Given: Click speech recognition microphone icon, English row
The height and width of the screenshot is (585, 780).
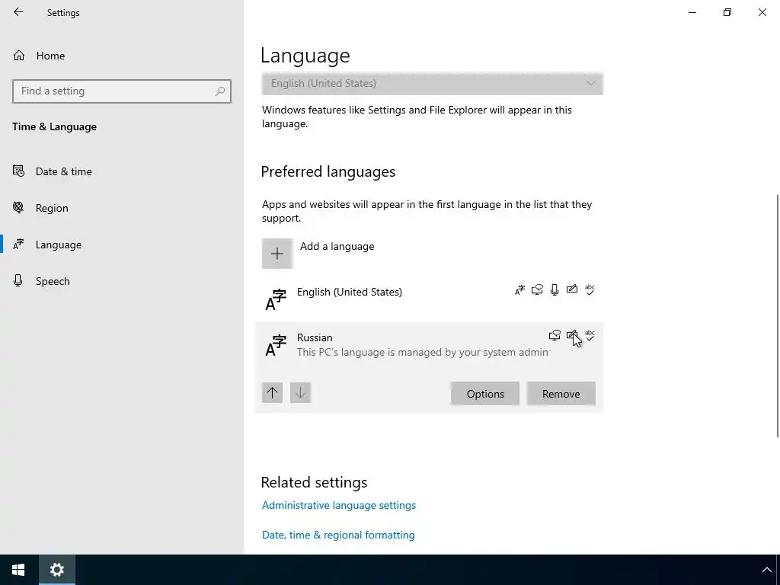Looking at the screenshot, I should coord(555,289).
